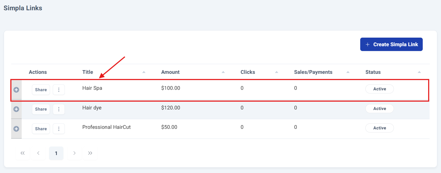Sort table by Status column arrow

point(419,72)
